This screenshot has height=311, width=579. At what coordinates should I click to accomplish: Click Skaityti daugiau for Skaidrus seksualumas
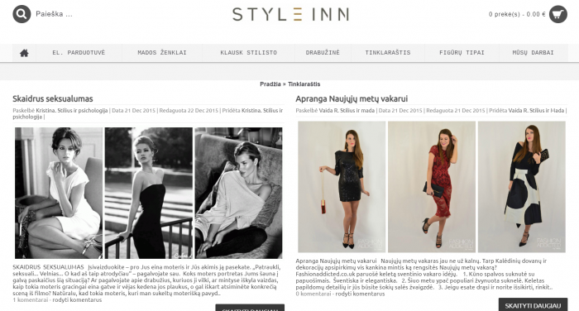[x=250, y=308]
